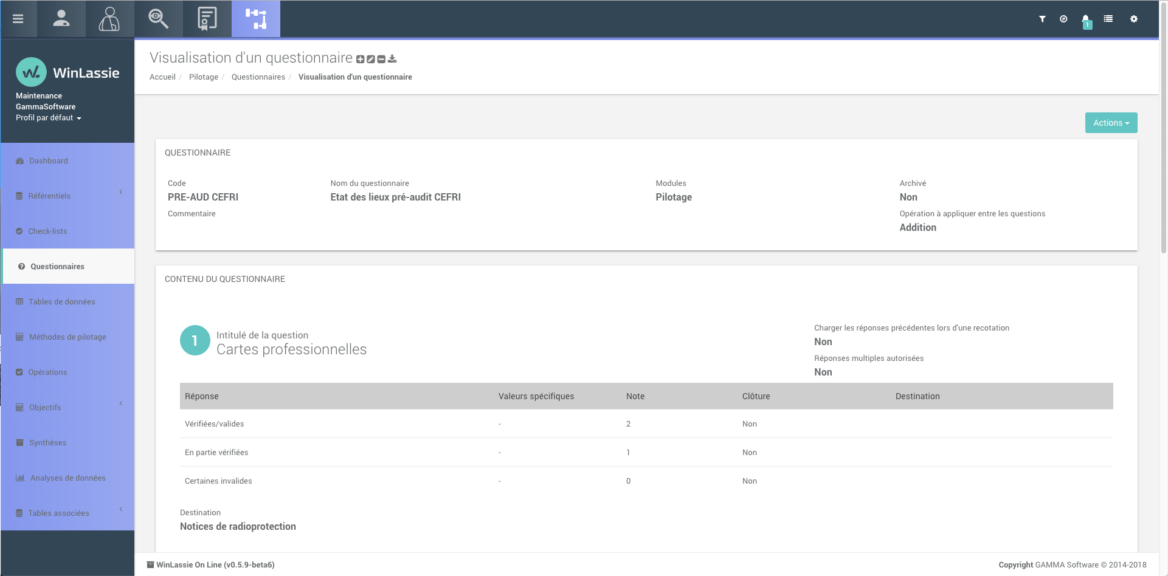The height and width of the screenshot is (576, 1168).
Task: Expand the Objectifs submenu chevron
Action: click(121, 403)
